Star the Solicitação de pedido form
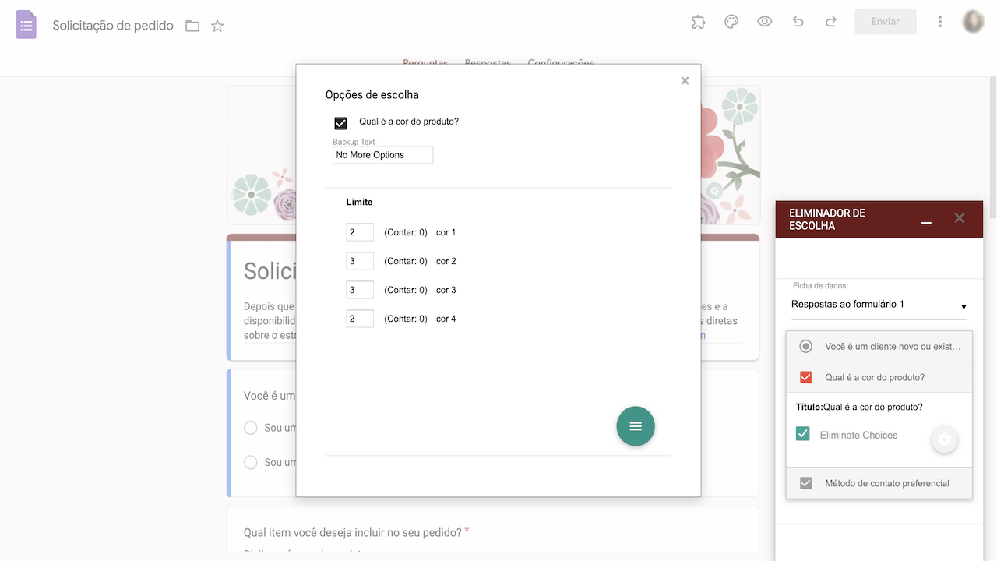The image size is (997, 561). [217, 26]
